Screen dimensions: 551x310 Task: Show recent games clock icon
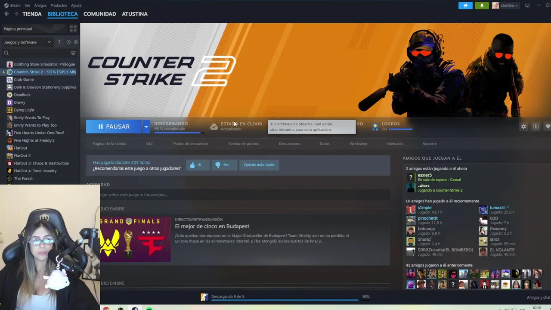coord(68,42)
